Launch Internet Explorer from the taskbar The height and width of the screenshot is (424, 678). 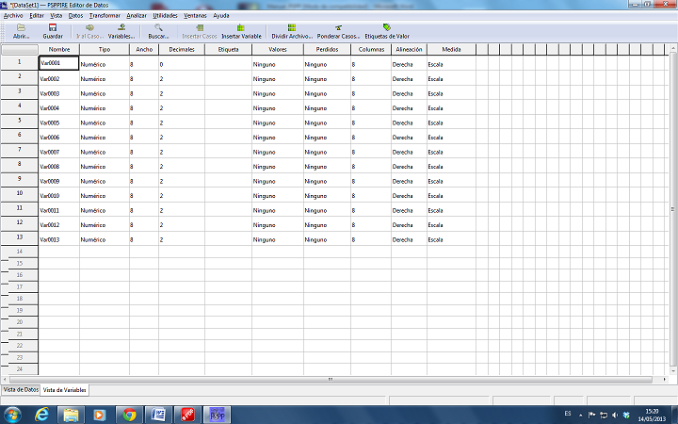pyautogui.click(x=41, y=415)
